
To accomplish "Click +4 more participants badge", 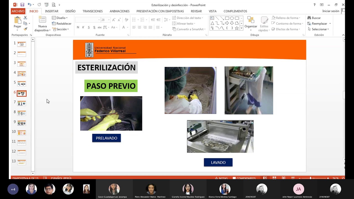I will pos(13,189).
